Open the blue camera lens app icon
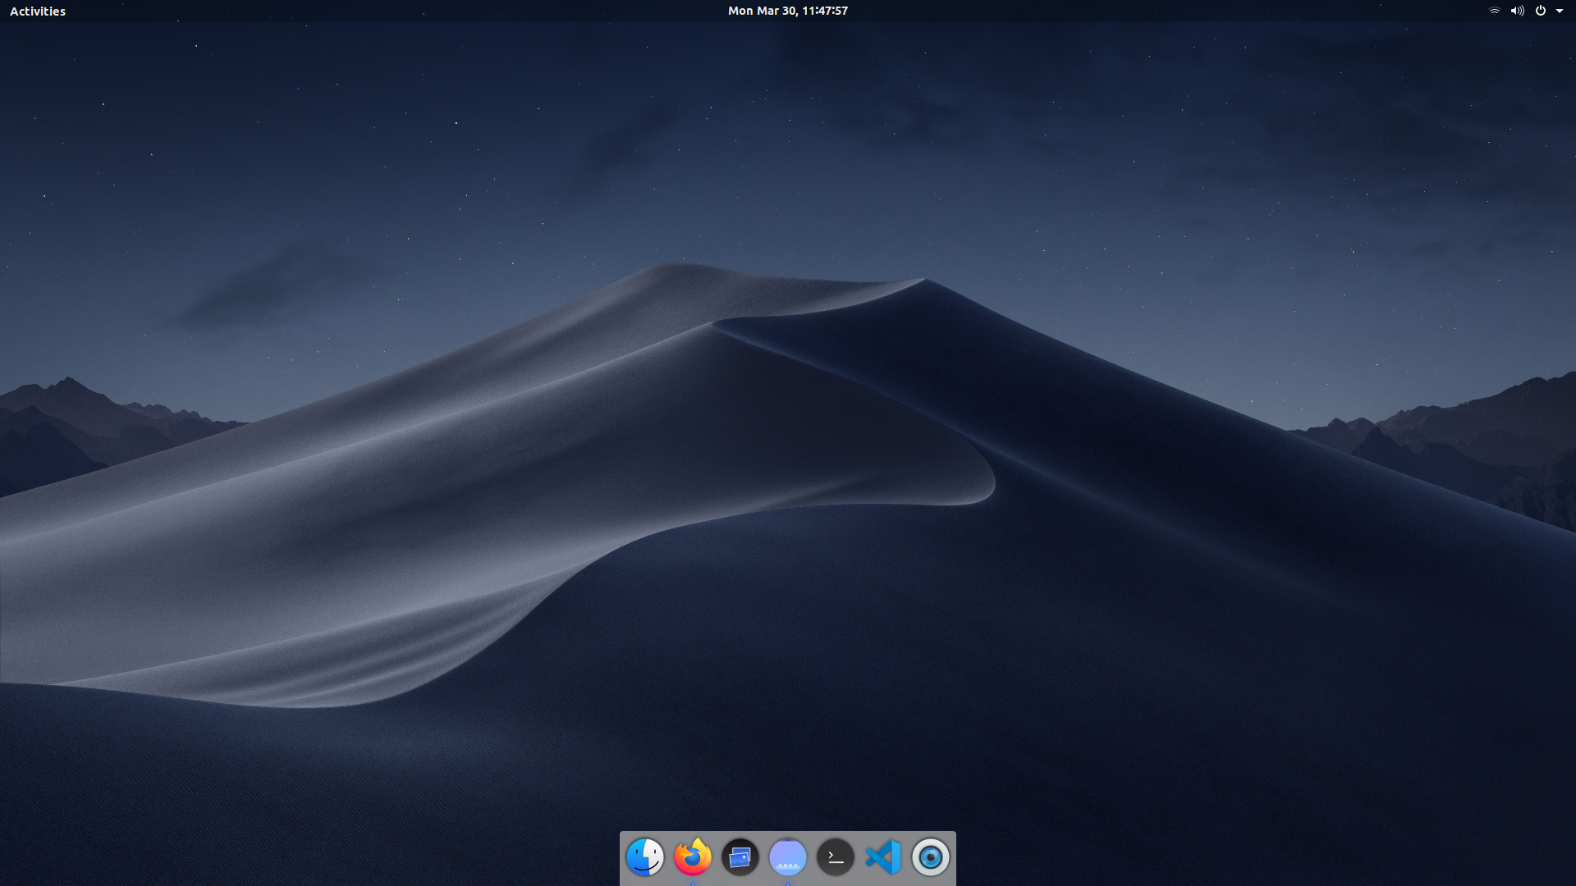Screen dimensions: 1576x886 (x=931, y=857)
